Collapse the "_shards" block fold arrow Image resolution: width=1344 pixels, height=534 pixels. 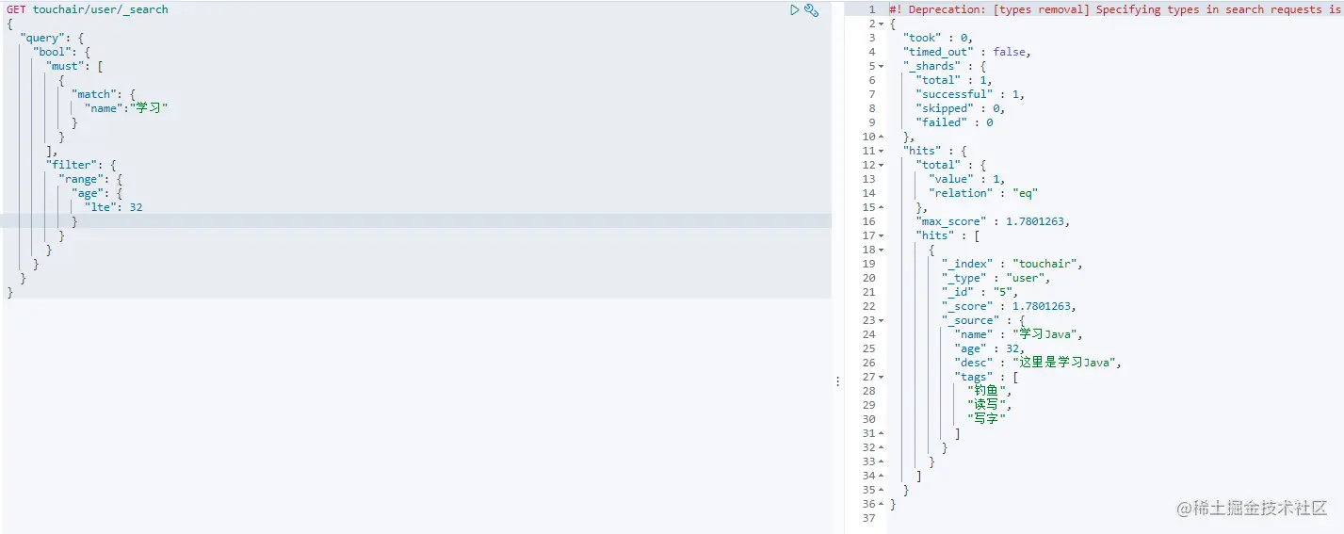pos(882,66)
